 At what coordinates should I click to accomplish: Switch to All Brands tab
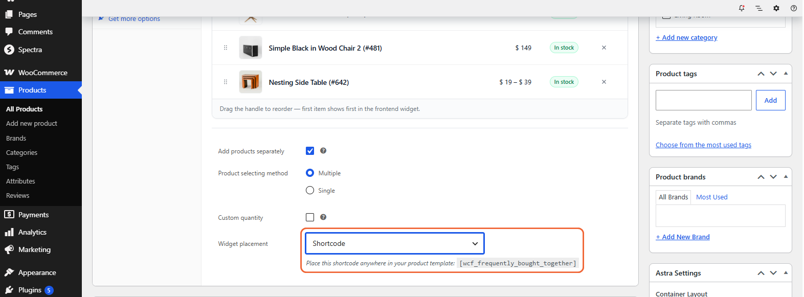click(x=673, y=197)
